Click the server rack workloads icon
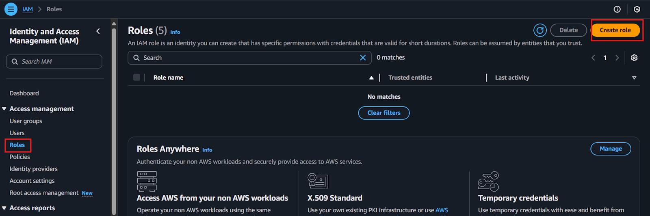 [147, 181]
